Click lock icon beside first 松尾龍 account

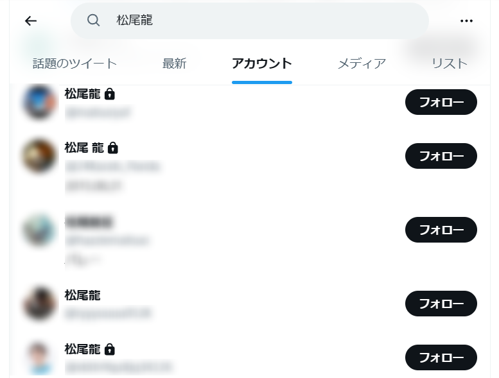[x=110, y=94]
